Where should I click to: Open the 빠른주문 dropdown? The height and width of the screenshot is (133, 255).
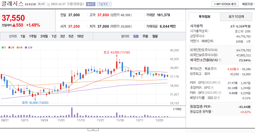248,4
